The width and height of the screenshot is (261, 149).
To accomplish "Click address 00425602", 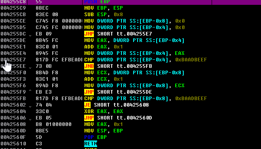I will 13,105.
